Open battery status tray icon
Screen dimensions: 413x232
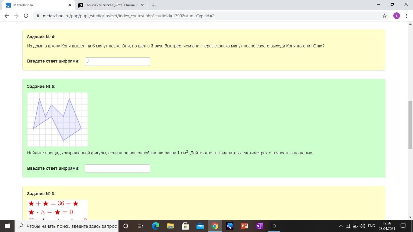(355, 226)
